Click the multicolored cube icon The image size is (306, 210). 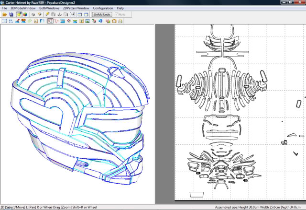[25, 14]
